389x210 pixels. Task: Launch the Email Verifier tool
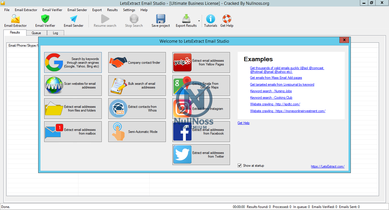pos(45,21)
